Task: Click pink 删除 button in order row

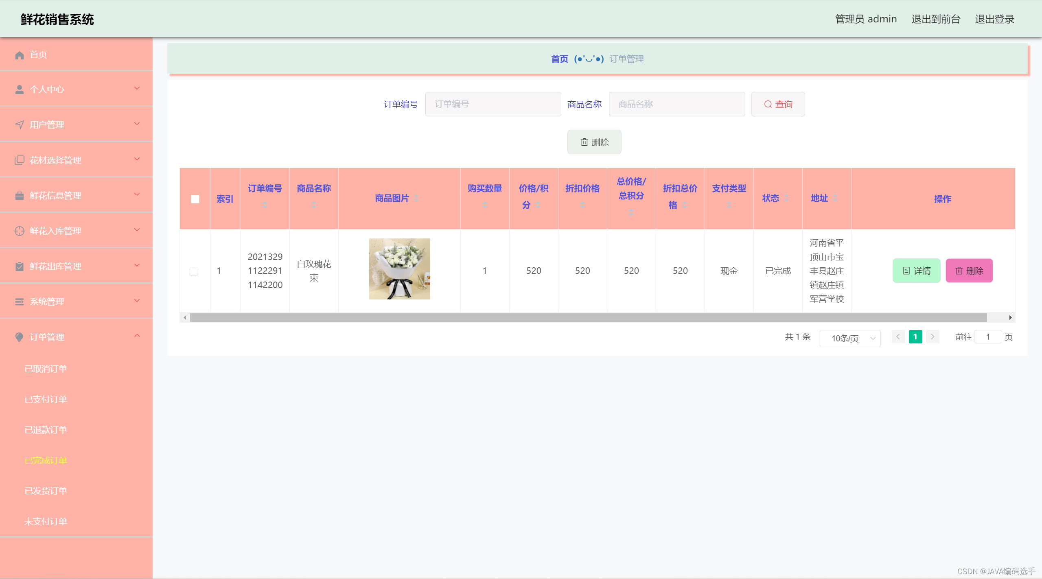Action: click(x=969, y=271)
